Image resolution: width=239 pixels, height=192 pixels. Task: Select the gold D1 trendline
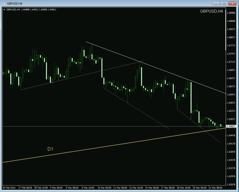pyautogui.click(x=114, y=145)
